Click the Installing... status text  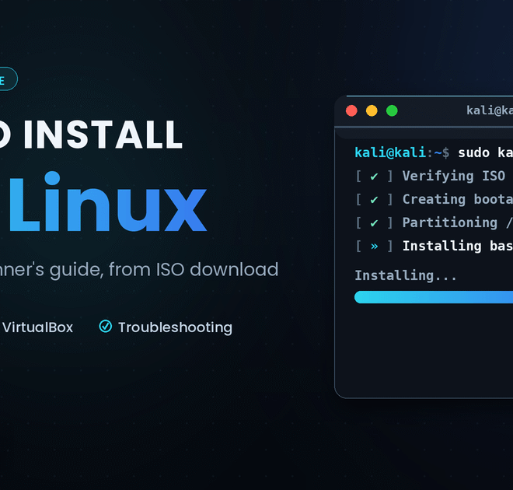pos(406,275)
